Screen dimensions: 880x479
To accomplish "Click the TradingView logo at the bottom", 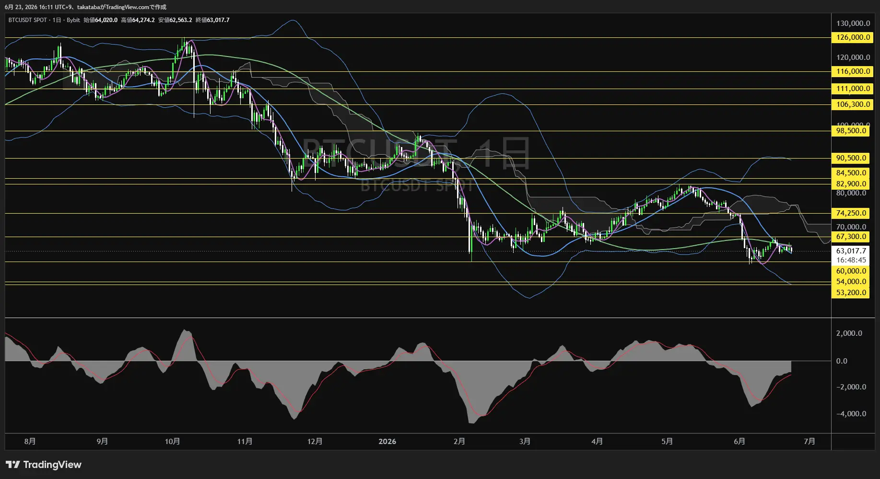I will coord(44,465).
